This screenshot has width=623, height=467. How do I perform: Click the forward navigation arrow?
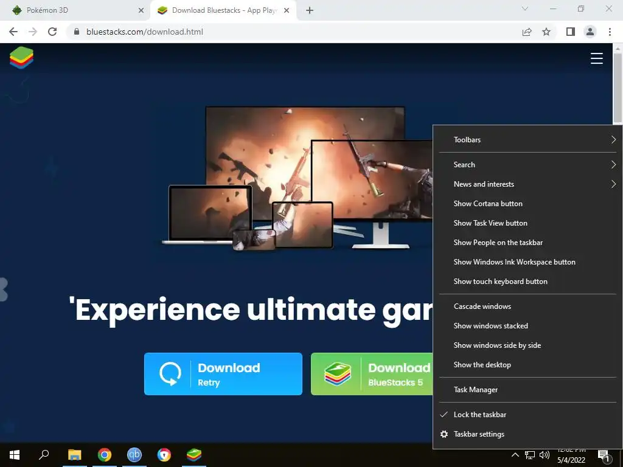pyautogui.click(x=33, y=32)
